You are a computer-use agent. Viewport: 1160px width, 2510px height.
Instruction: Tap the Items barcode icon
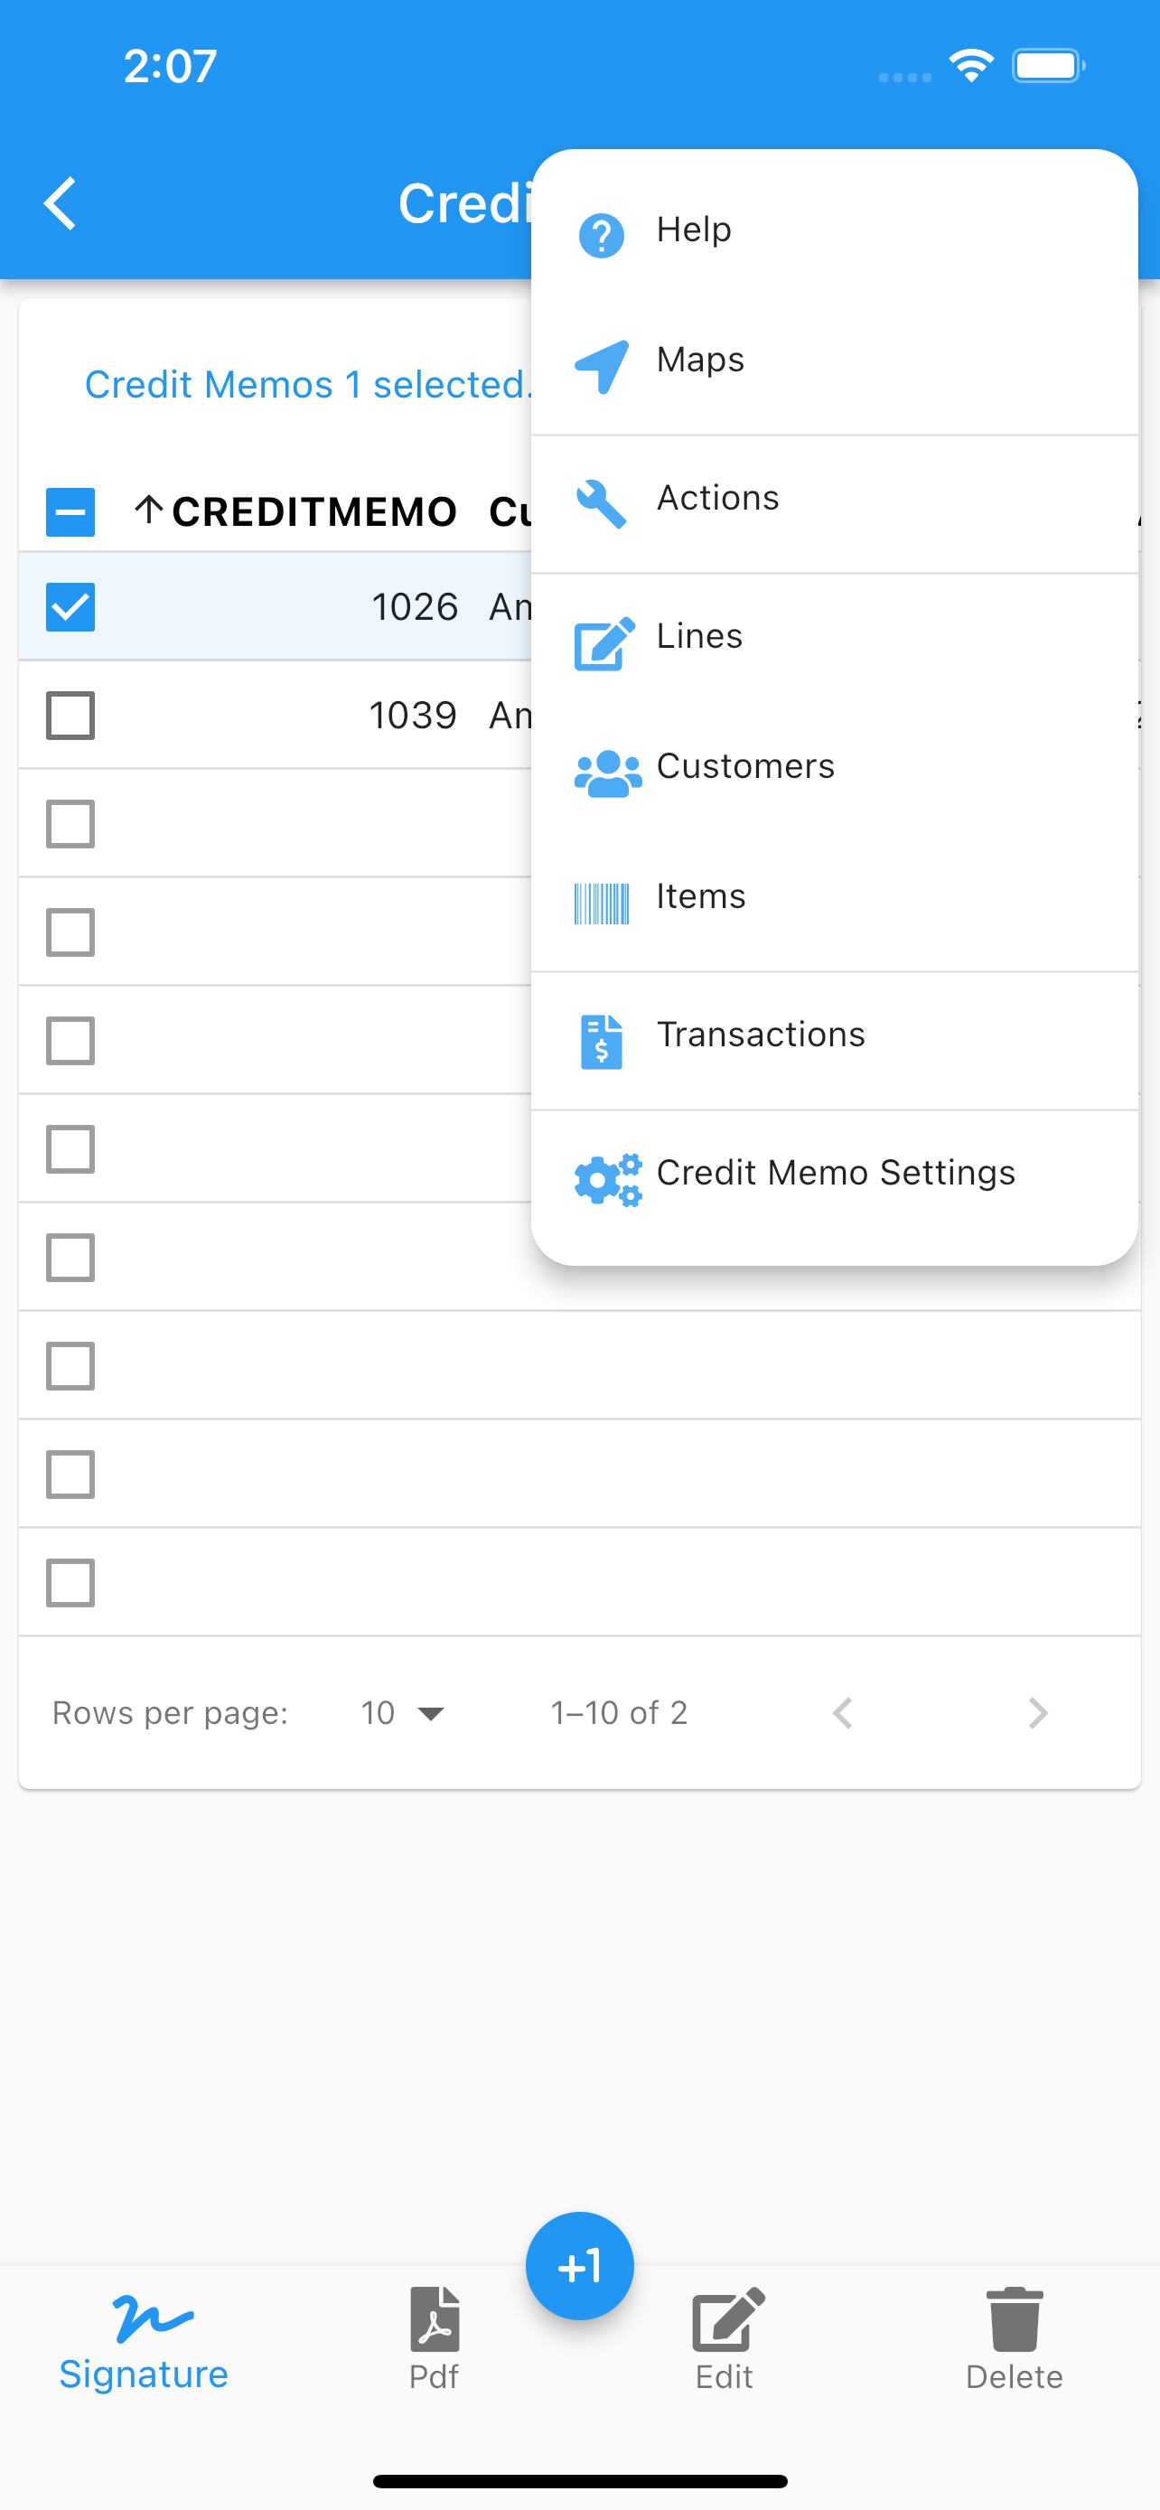coord(601,904)
